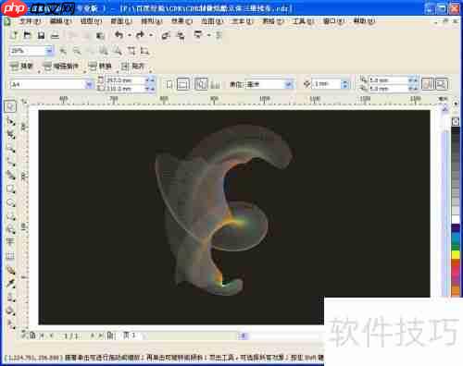Select the Shape tool in the toolbox
Image resolution: width=463 pixels, height=366 pixels.
tap(10, 121)
